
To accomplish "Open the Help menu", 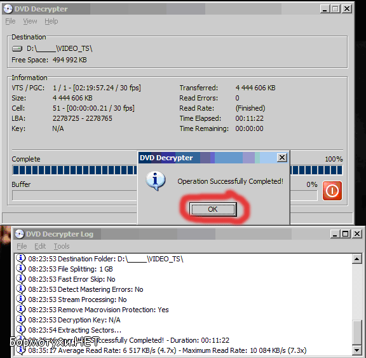I will click(51, 21).
